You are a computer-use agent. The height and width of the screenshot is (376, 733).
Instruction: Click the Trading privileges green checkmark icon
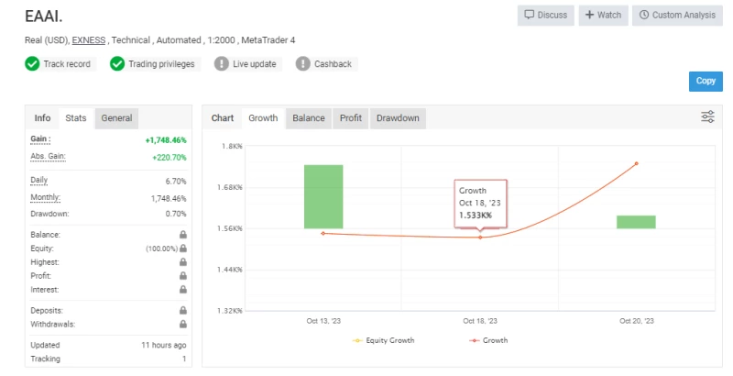click(x=117, y=64)
